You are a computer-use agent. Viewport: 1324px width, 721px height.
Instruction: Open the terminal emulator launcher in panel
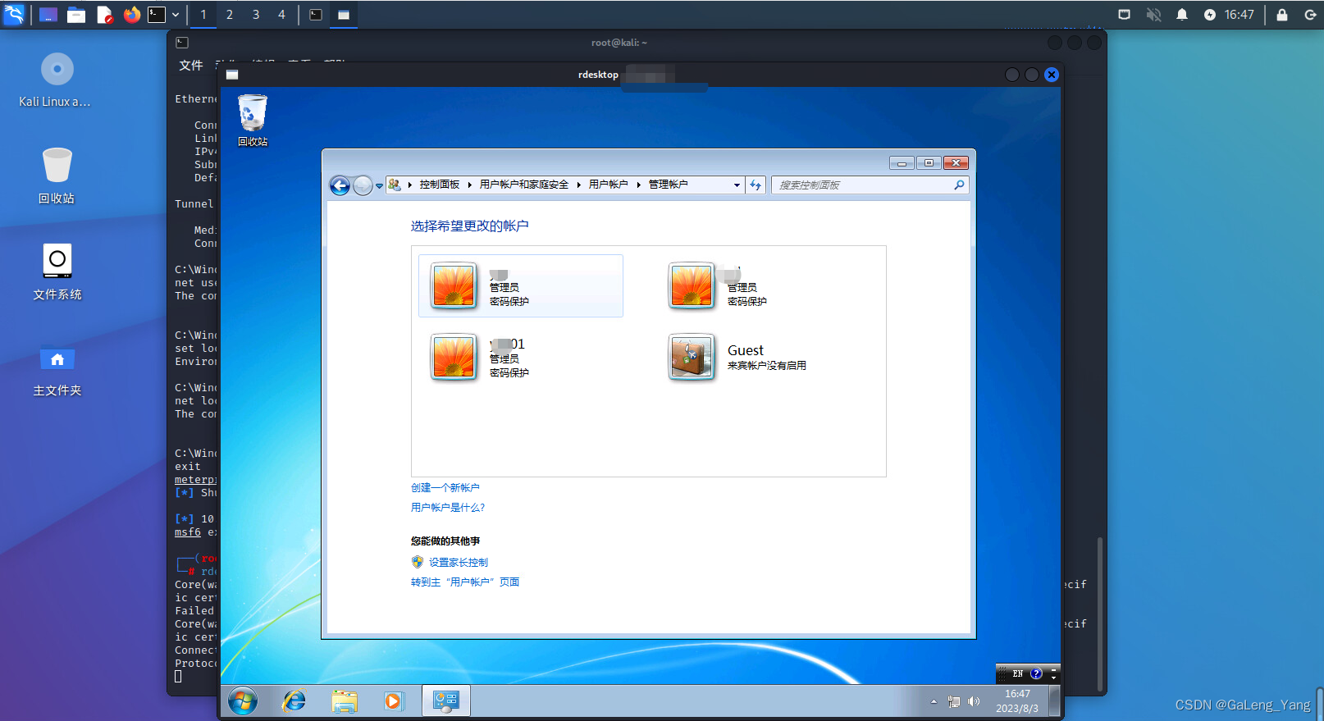pyautogui.click(x=156, y=15)
